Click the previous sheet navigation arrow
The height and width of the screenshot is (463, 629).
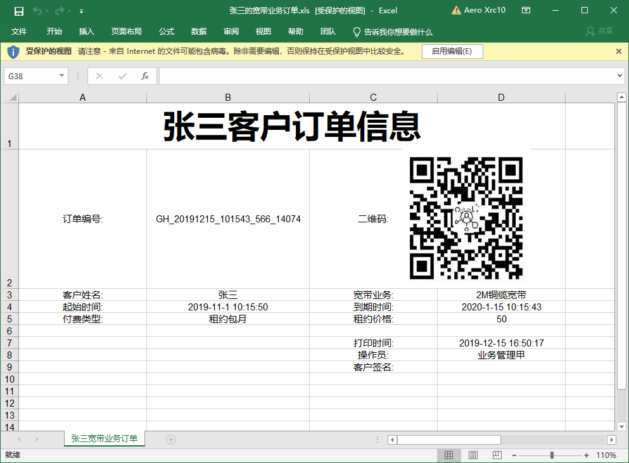19,440
